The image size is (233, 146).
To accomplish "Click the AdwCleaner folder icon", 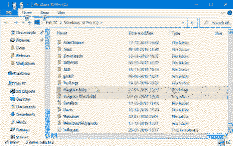I will [60, 43].
